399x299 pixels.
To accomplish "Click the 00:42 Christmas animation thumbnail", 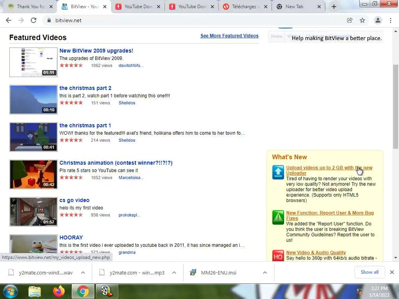I will tap(34, 174).
